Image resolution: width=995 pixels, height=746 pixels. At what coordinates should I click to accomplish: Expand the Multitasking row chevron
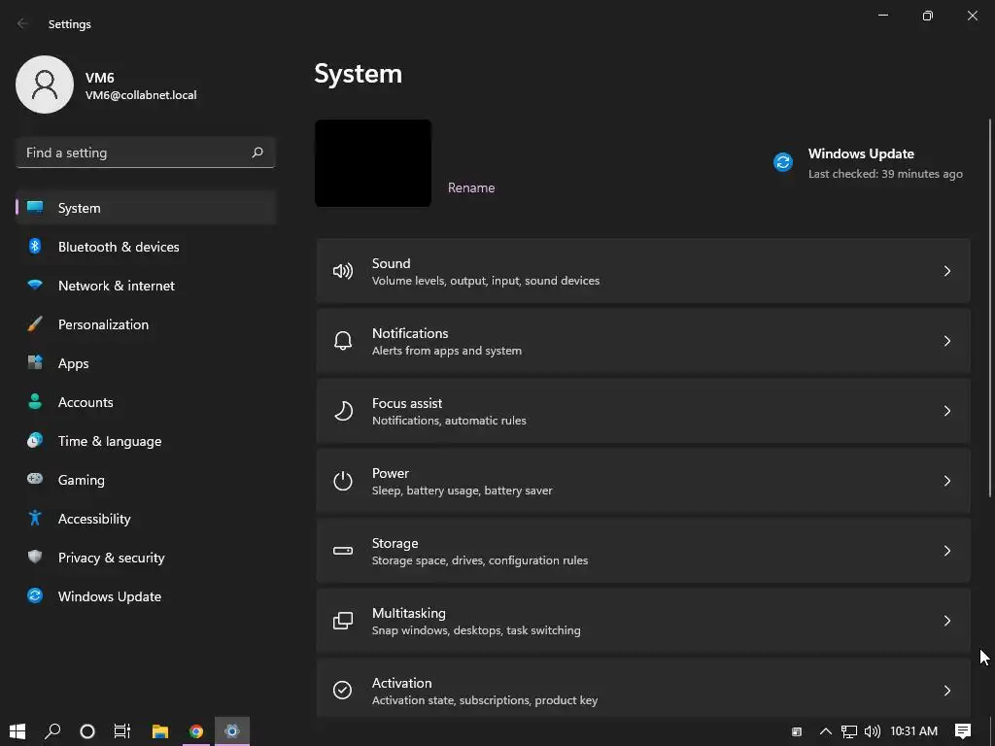pyautogui.click(x=946, y=621)
